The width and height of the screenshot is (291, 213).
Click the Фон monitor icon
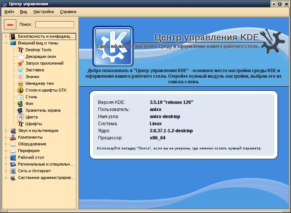(21, 104)
